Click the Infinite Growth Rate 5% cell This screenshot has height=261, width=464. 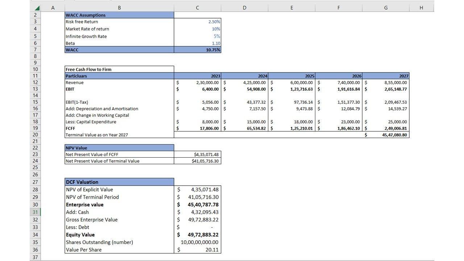(x=198, y=36)
